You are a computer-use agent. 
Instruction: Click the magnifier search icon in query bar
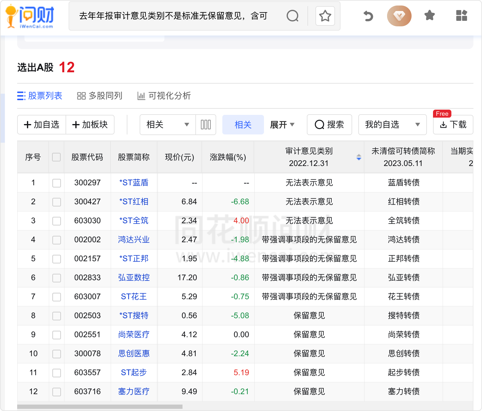pyautogui.click(x=292, y=16)
